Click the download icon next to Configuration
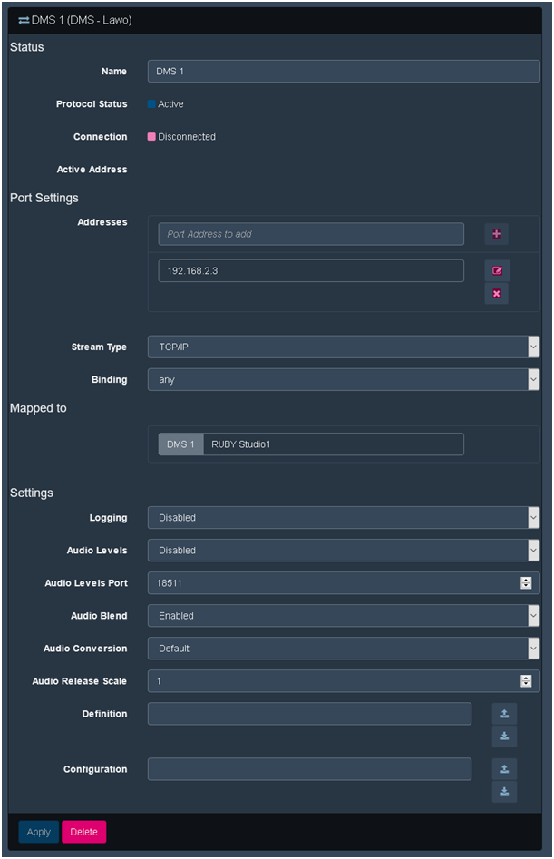Viewport: 554px width, 859px height. tap(504, 791)
